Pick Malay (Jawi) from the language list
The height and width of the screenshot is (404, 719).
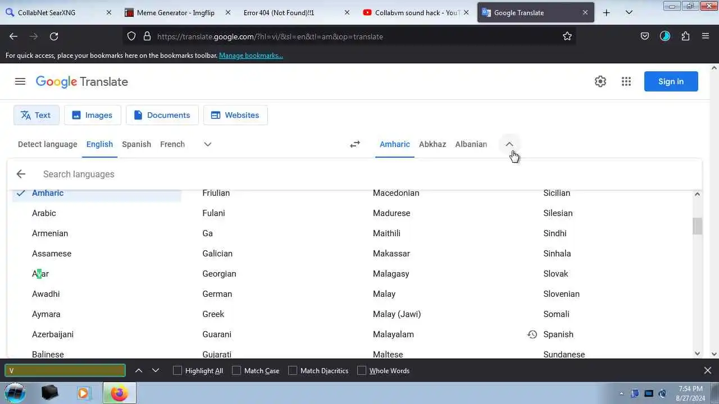pyautogui.click(x=397, y=314)
